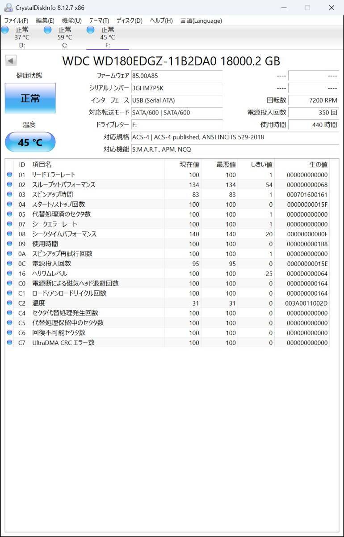The image size is (344, 537).
Task: Click status dot of attribute 08 シークタイムパフォーマンス
Action: click(9, 234)
